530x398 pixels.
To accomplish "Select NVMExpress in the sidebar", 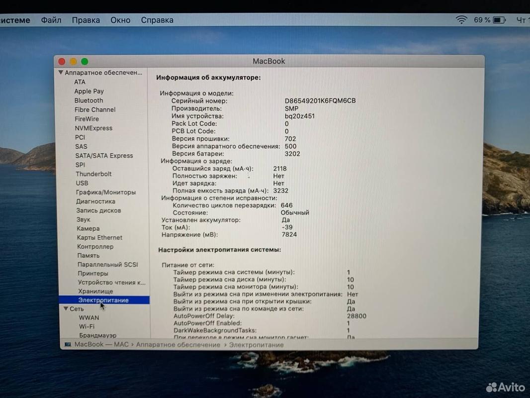I will [93, 128].
